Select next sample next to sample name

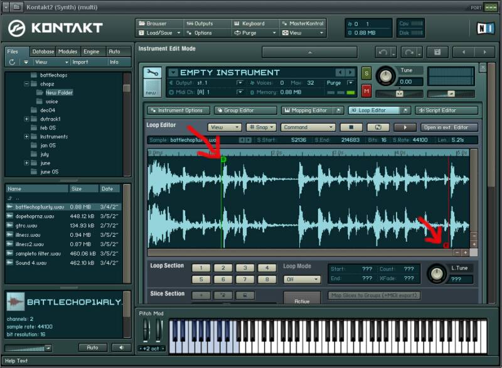click(248, 140)
